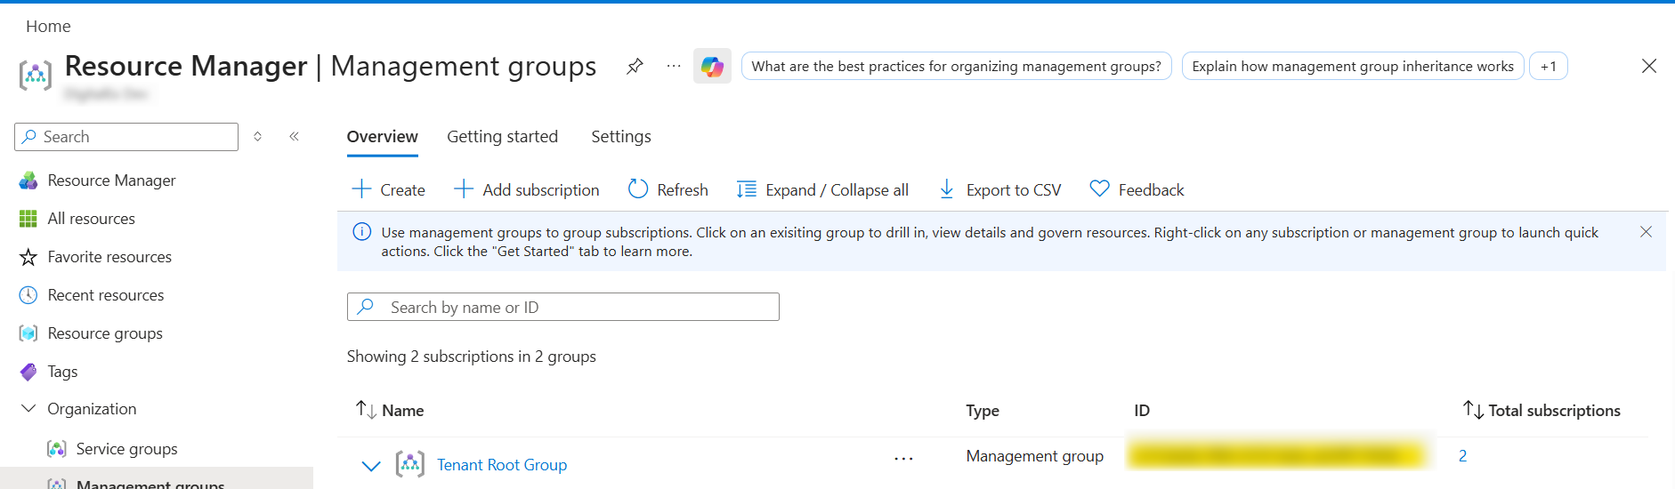Viewport: 1675px width, 489px height.
Task: Collapse the sidebar with the double chevron
Action: click(x=294, y=136)
